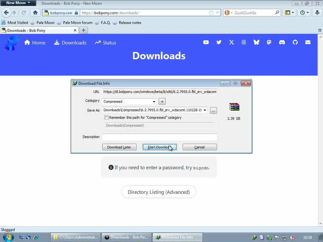Open the X social icon

click(x=232, y=42)
